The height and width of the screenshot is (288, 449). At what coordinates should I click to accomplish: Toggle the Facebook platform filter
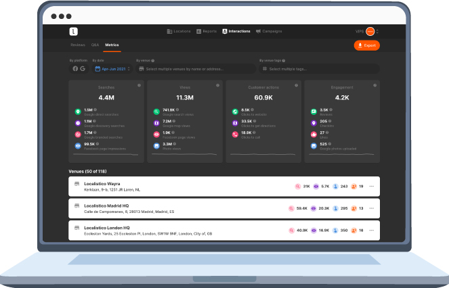(x=74, y=68)
